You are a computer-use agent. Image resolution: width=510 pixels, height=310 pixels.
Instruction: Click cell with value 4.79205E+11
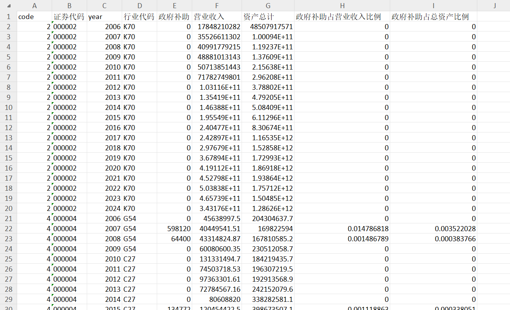[x=268, y=98]
